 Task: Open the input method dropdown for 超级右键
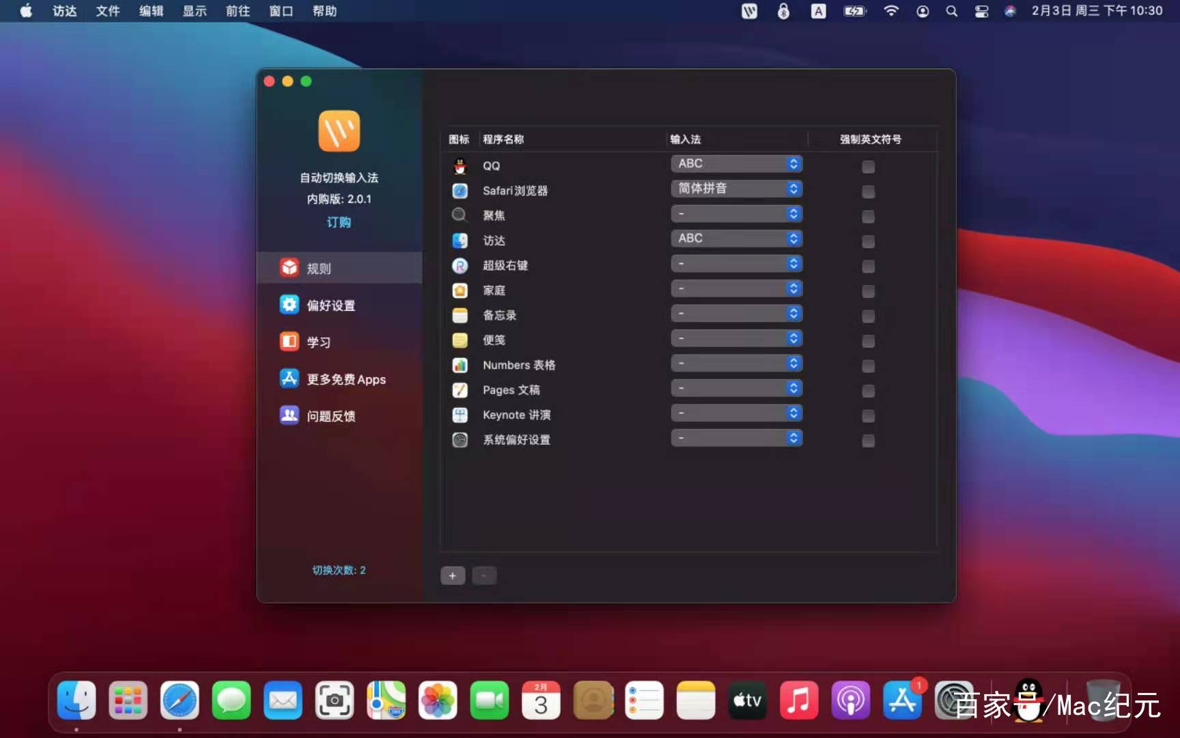pos(736,264)
